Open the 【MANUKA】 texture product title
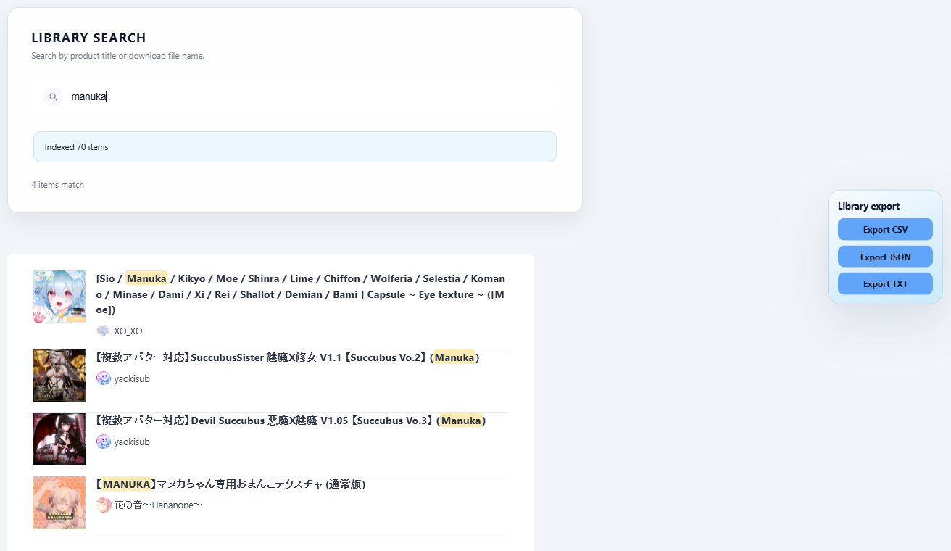 pos(231,484)
